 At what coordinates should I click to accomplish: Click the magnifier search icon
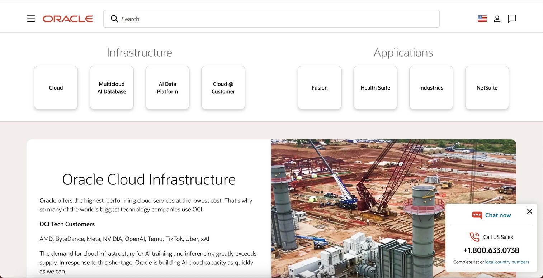[114, 19]
